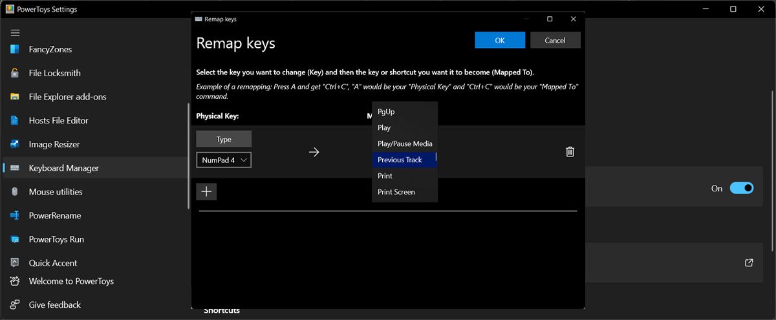
Task: Cancel the Remap keys dialog
Action: tap(555, 40)
